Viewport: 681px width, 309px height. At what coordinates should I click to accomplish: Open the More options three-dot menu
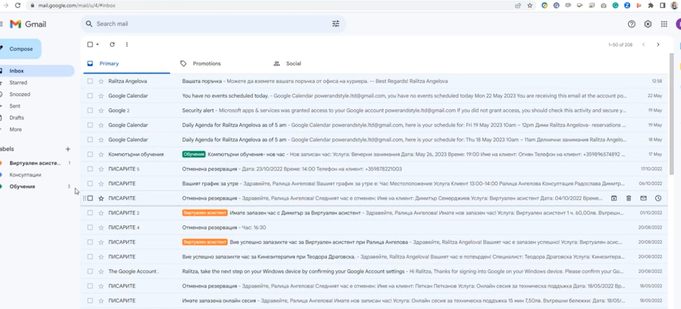pos(127,44)
